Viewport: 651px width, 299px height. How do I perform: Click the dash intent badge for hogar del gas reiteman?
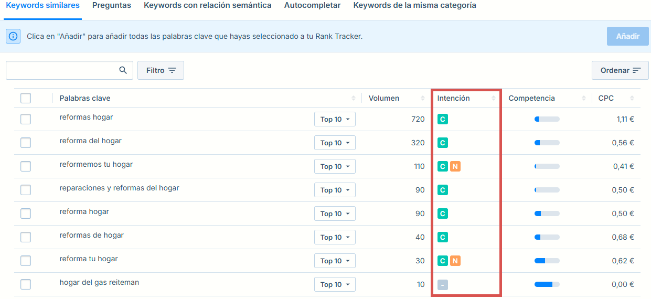(443, 285)
